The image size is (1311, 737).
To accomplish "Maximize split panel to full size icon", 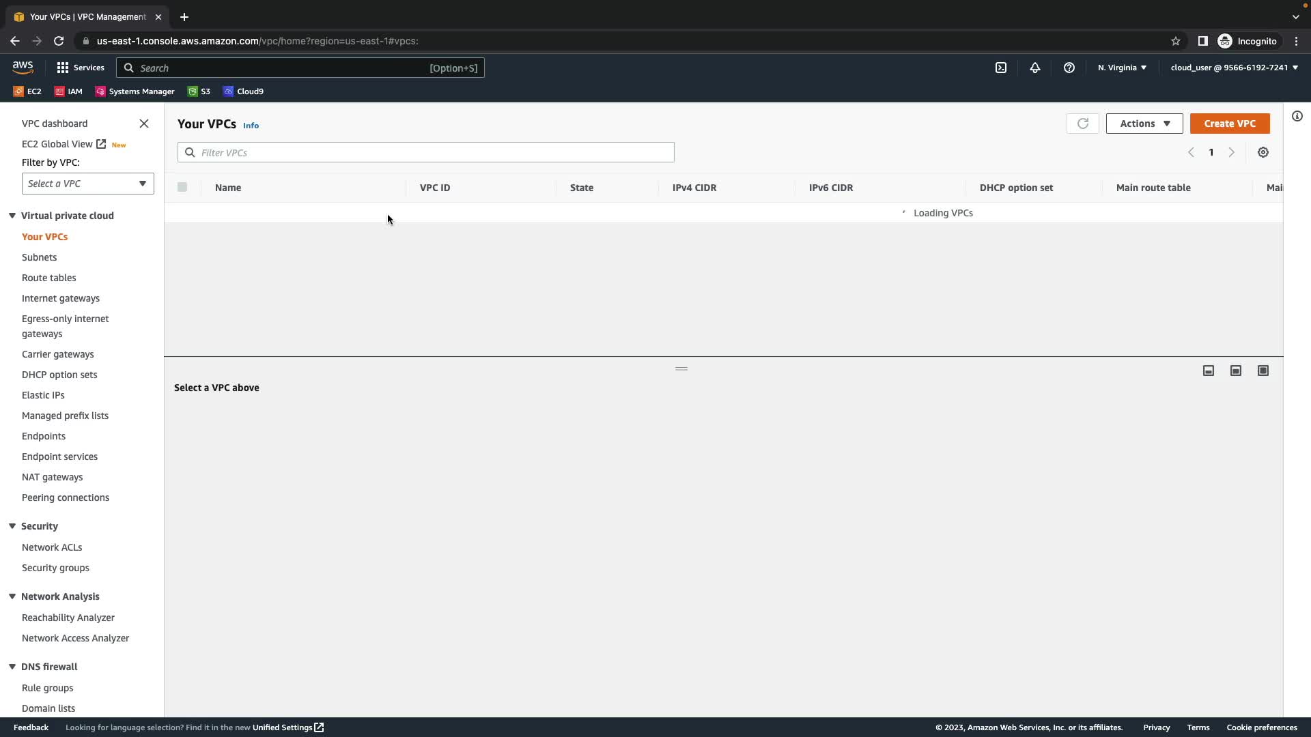I will [x=1263, y=371].
